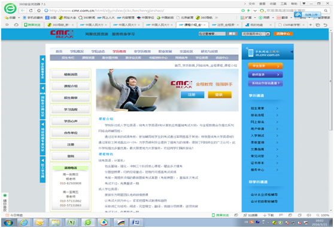Viewport: 334px width, 228px height.
Task: Click the green 360 browser logo
Action: click(x=10, y=8)
